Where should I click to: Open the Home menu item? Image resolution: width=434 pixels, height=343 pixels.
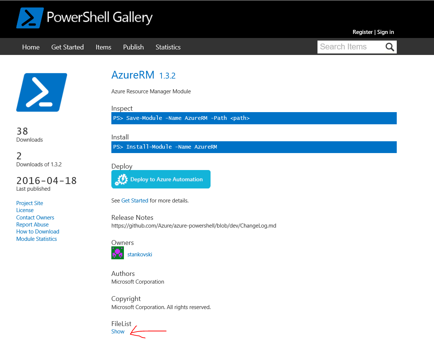pyautogui.click(x=31, y=47)
